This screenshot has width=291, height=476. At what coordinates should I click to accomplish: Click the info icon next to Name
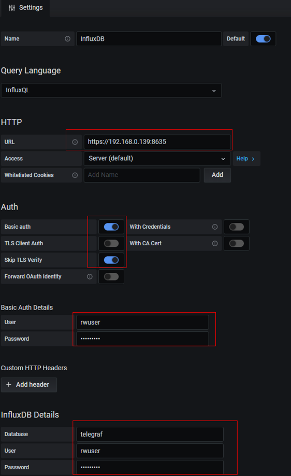pyautogui.click(x=68, y=39)
